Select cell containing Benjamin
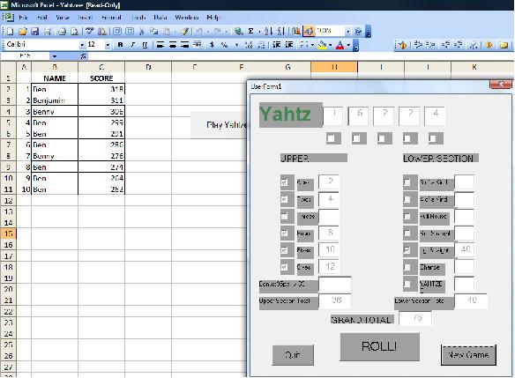The width and height of the screenshot is (515, 378). (x=55, y=100)
